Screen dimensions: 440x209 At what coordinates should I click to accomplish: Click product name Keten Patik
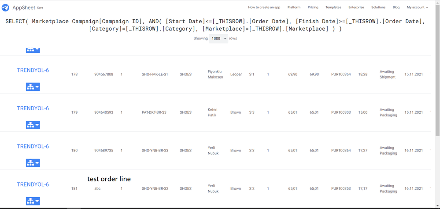coord(212,112)
